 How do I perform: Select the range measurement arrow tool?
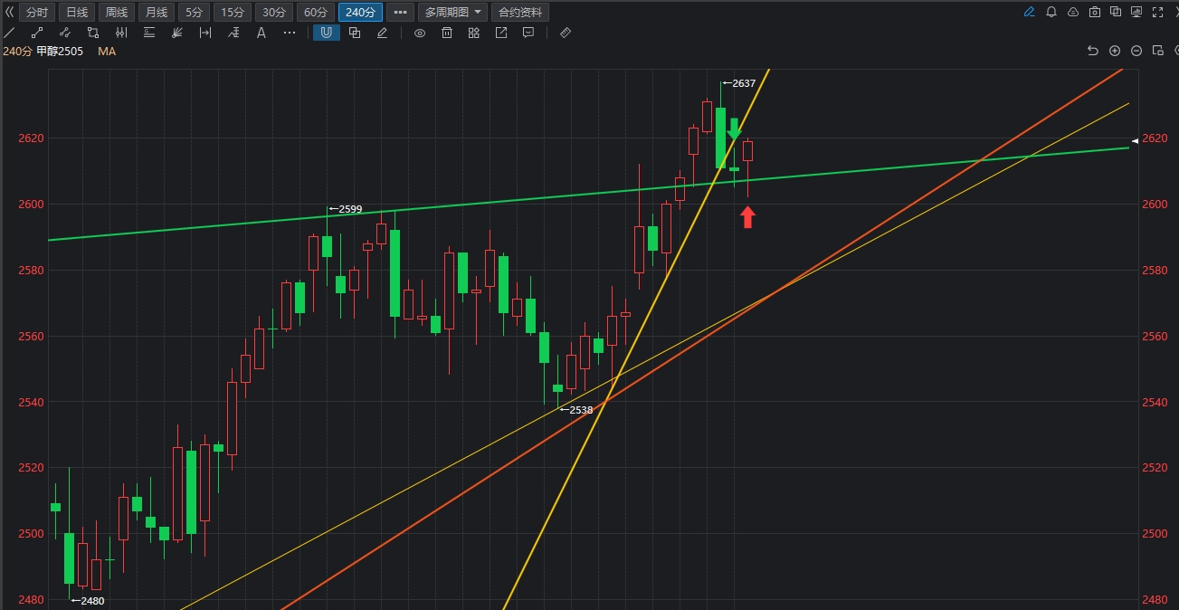click(x=205, y=33)
